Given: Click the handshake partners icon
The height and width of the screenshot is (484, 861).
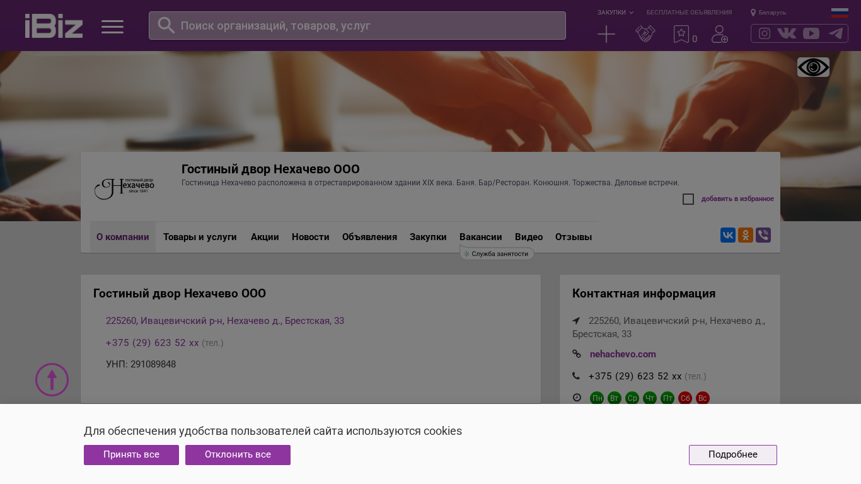Looking at the screenshot, I should tap(645, 34).
